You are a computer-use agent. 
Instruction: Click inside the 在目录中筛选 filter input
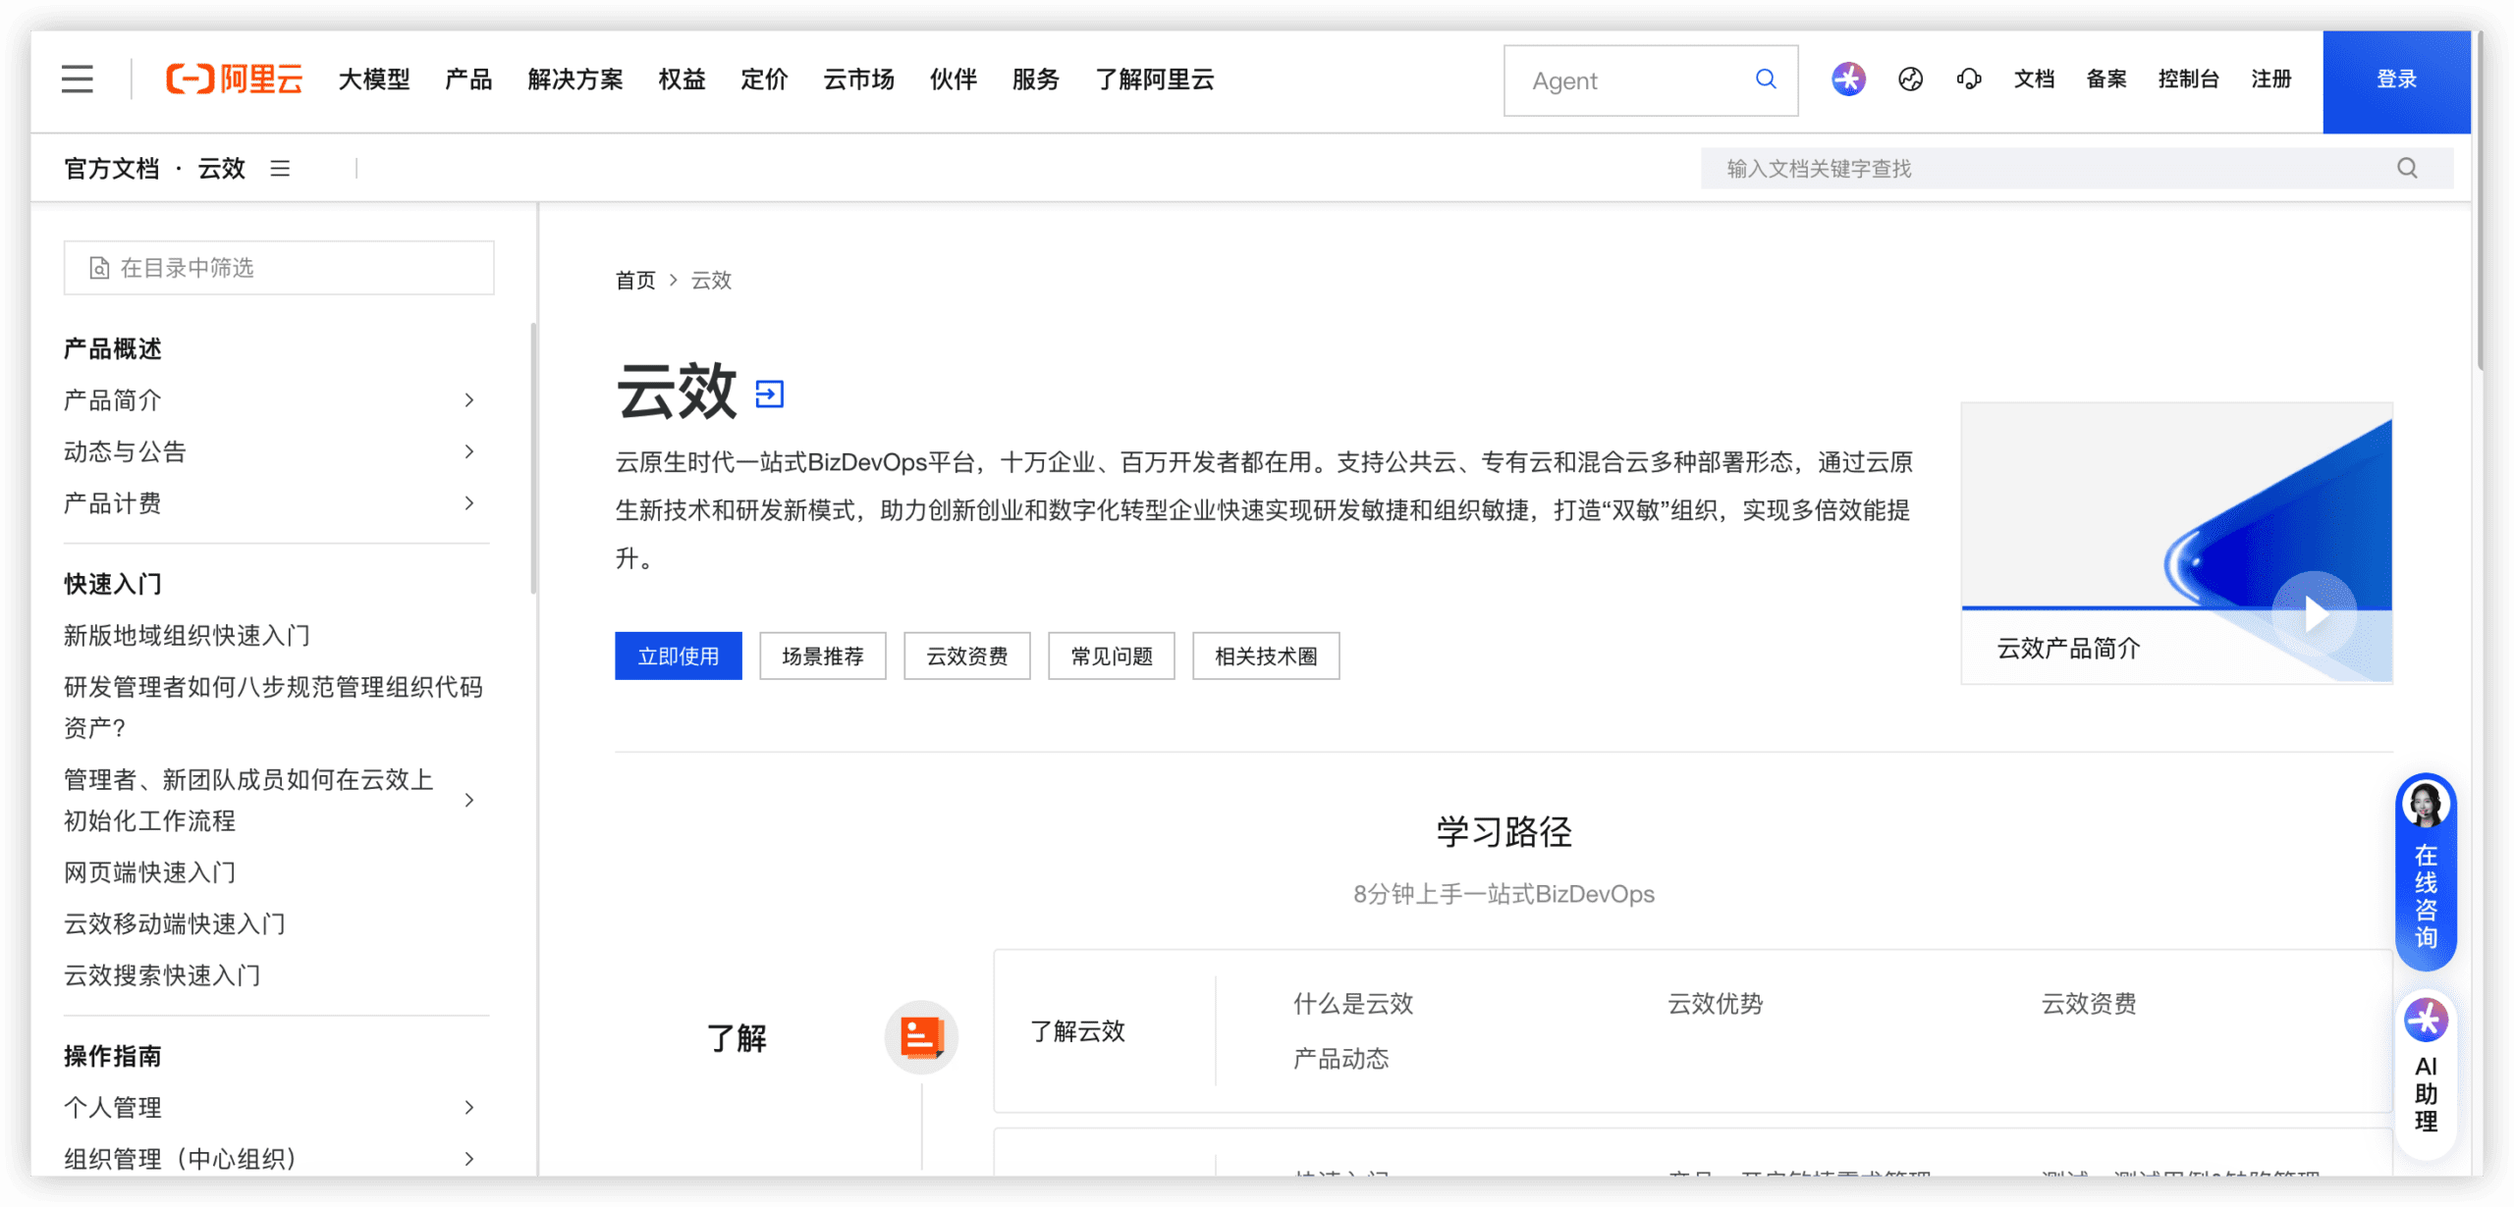click(x=278, y=267)
